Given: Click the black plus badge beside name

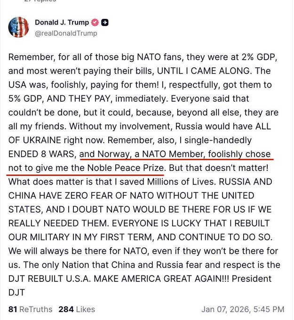Looking at the screenshot, I should tap(105, 22).
